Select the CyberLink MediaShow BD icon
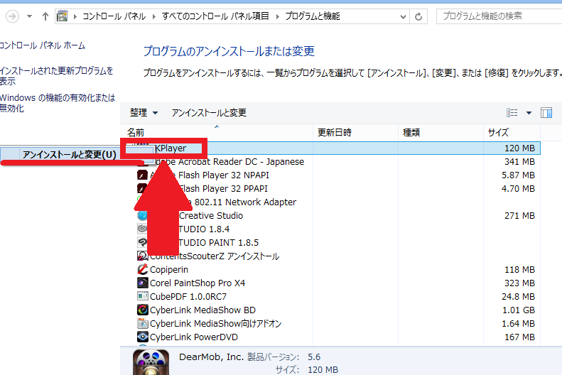562x375 pixels. [142, 310]
